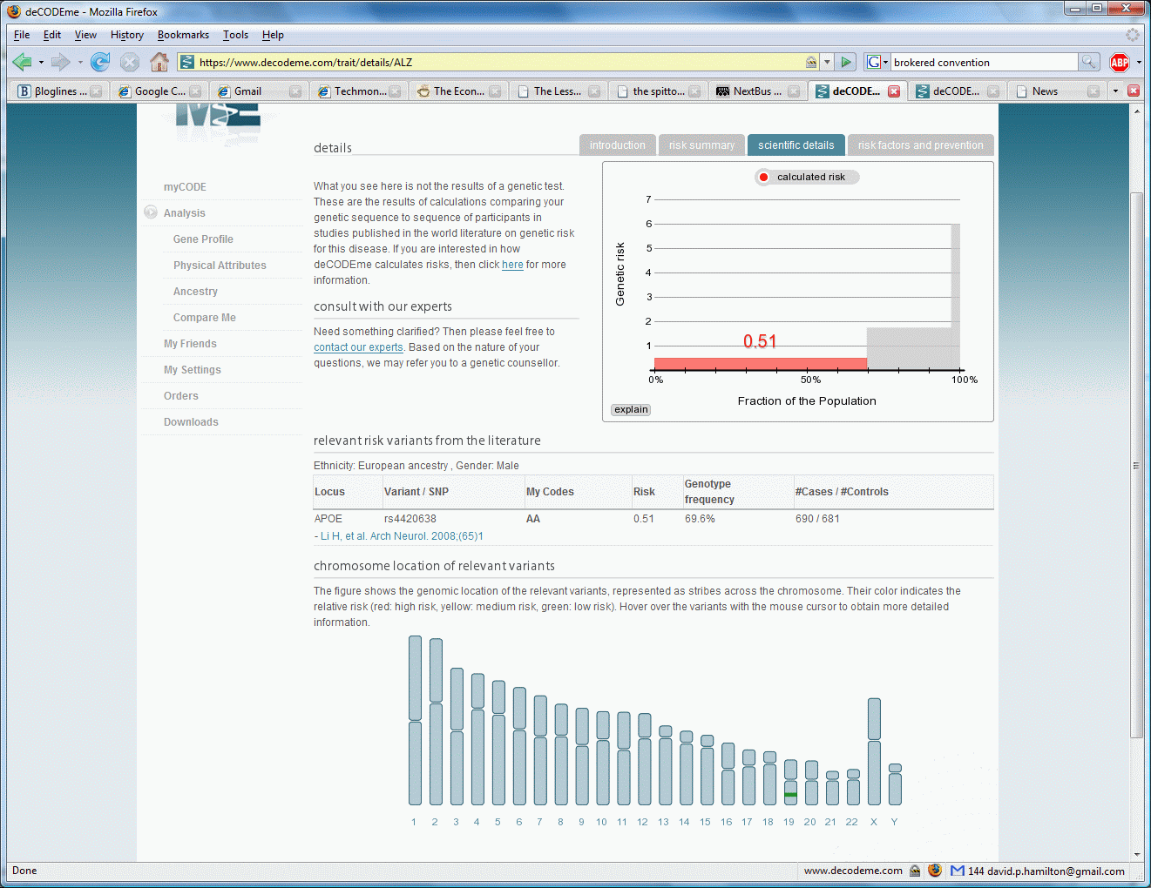The width and height of the screenshot is (1151, 888).
Task: Click the chromosome 1 graphic
Action: 415,720
